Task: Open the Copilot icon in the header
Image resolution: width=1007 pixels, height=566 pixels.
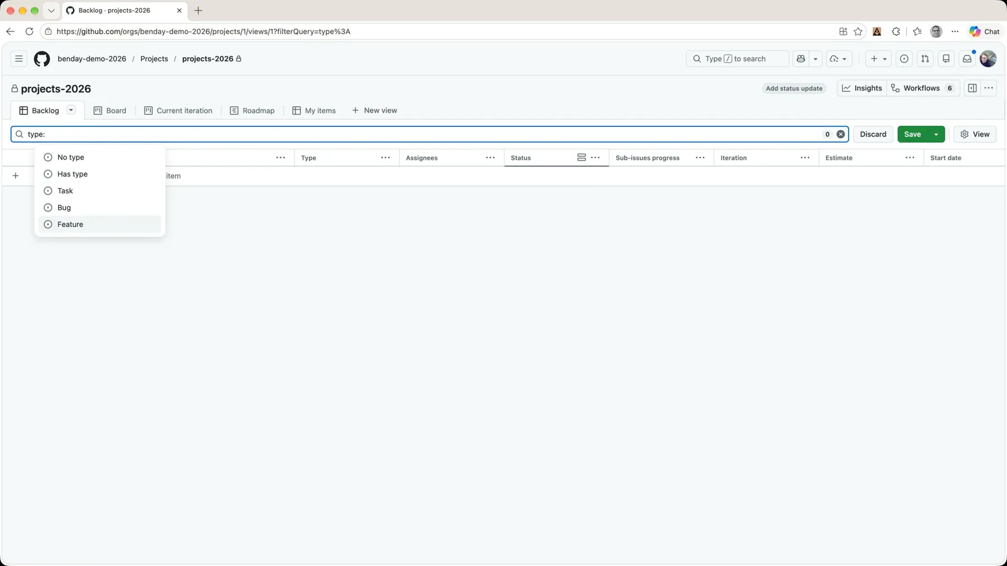Action: coord(801,59)
